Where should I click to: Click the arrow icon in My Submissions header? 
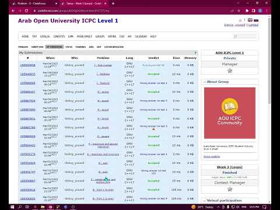[195, 52]
